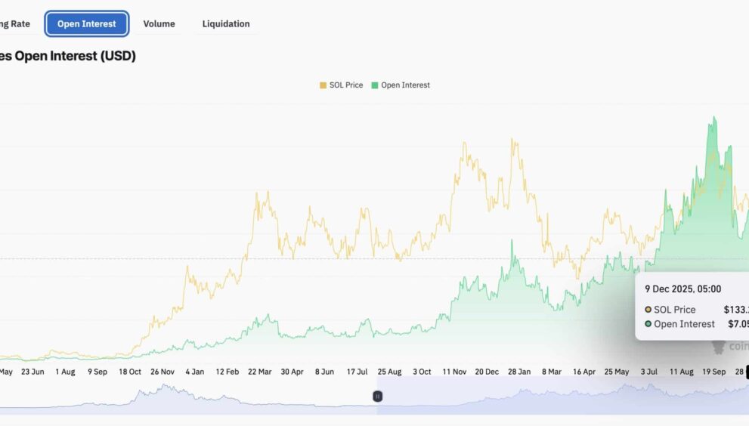Hide SOL Price series via legend label
Viewport: 749px width, 426px height.
pos(346,85)
